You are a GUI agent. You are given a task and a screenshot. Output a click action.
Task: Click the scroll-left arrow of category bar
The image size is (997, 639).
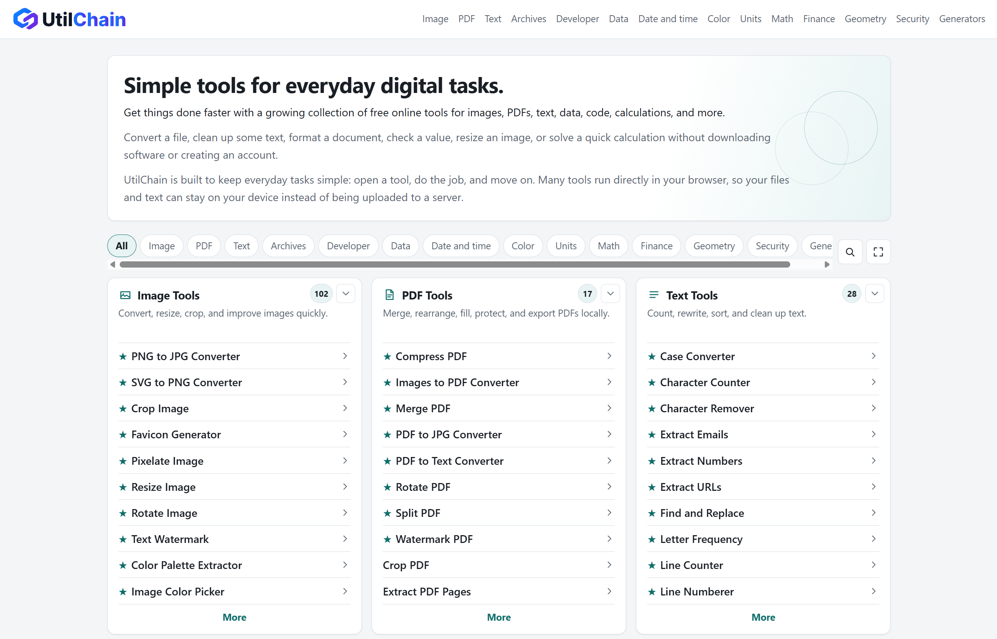pyautogui.click(x=112, y=264)
